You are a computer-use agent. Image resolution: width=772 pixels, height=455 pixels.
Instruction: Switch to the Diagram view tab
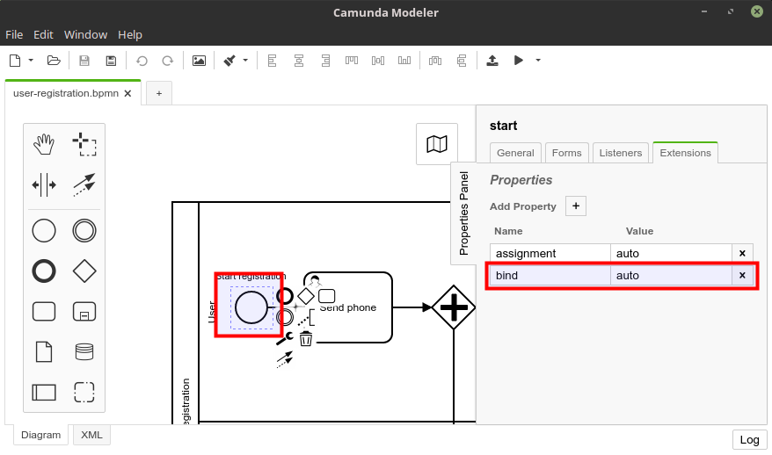(40, 435)
